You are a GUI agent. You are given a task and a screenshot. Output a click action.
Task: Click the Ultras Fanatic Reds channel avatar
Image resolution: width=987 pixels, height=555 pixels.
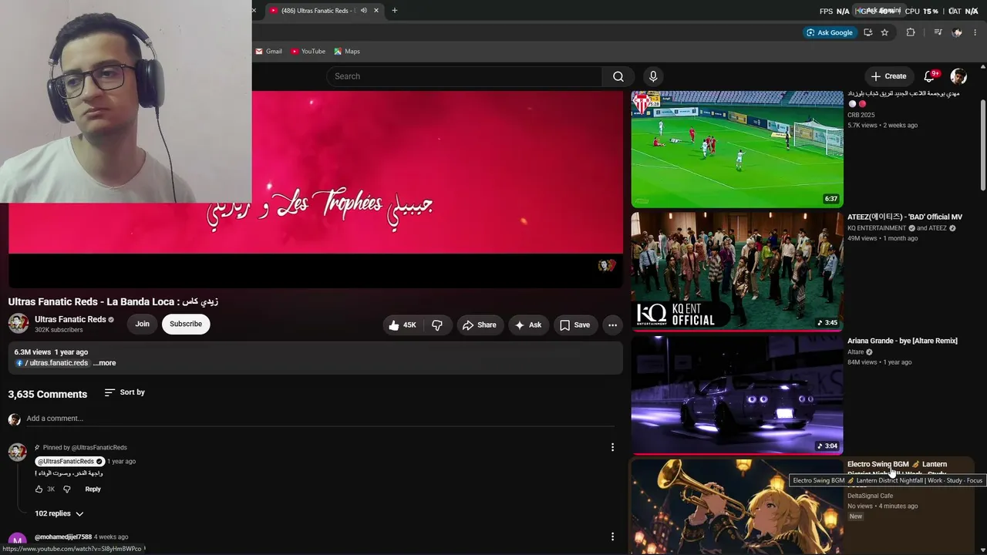pos(19,324)
